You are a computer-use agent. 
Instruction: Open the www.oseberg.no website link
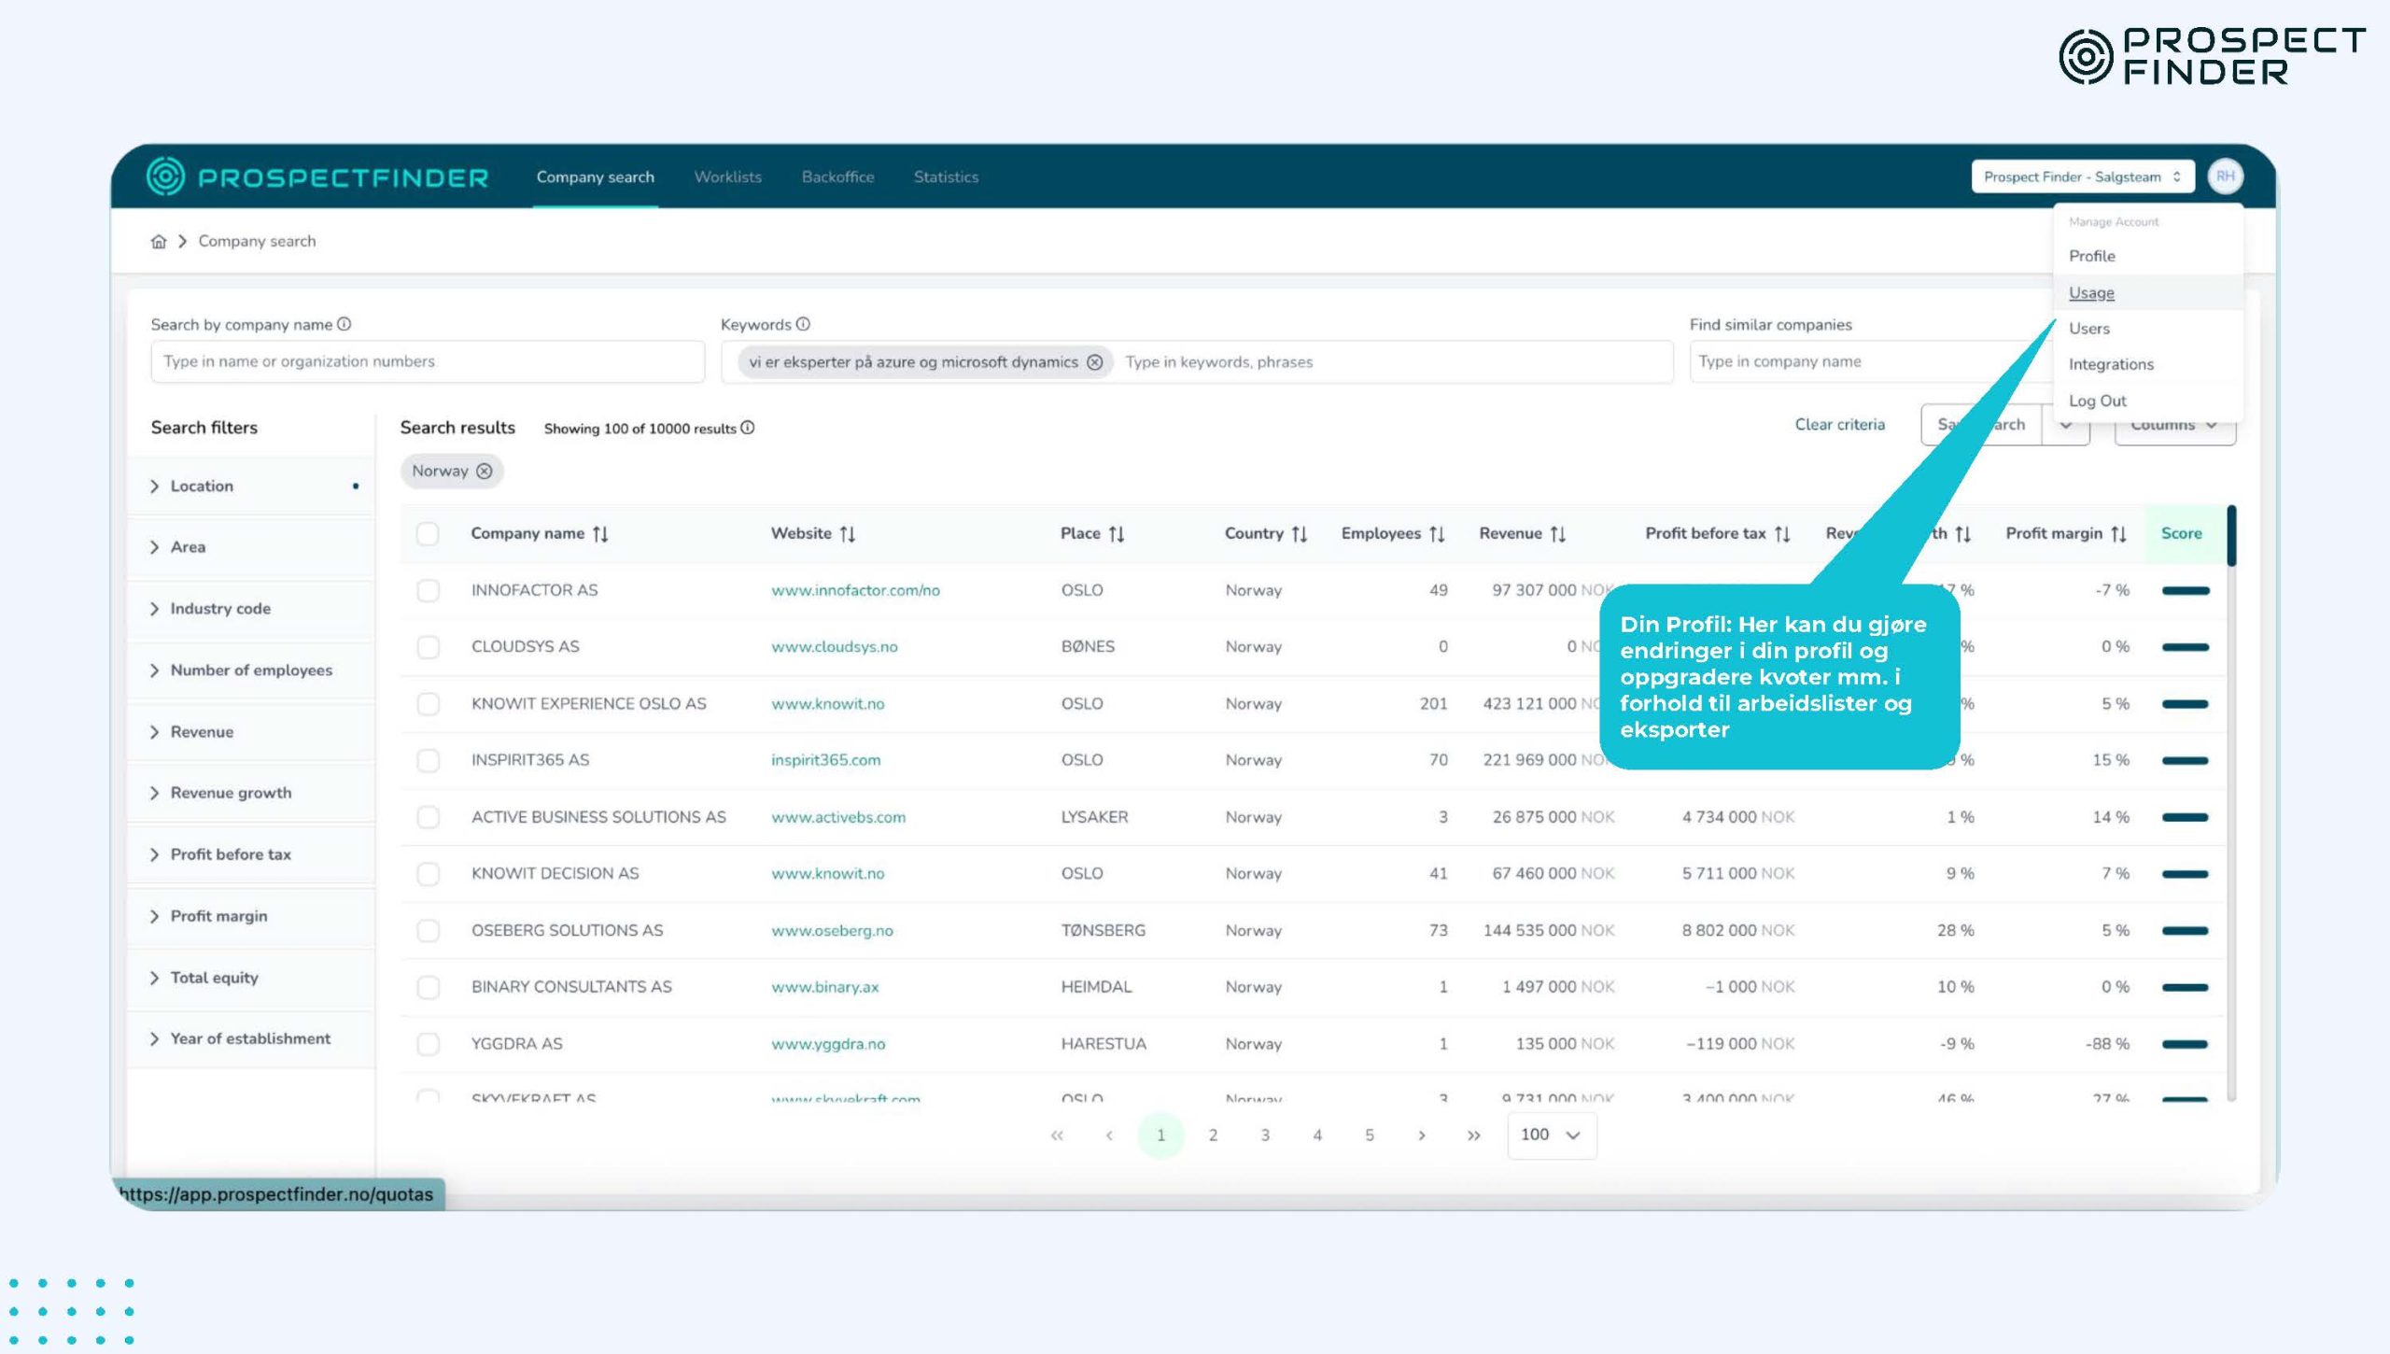[x=832, y=930]
